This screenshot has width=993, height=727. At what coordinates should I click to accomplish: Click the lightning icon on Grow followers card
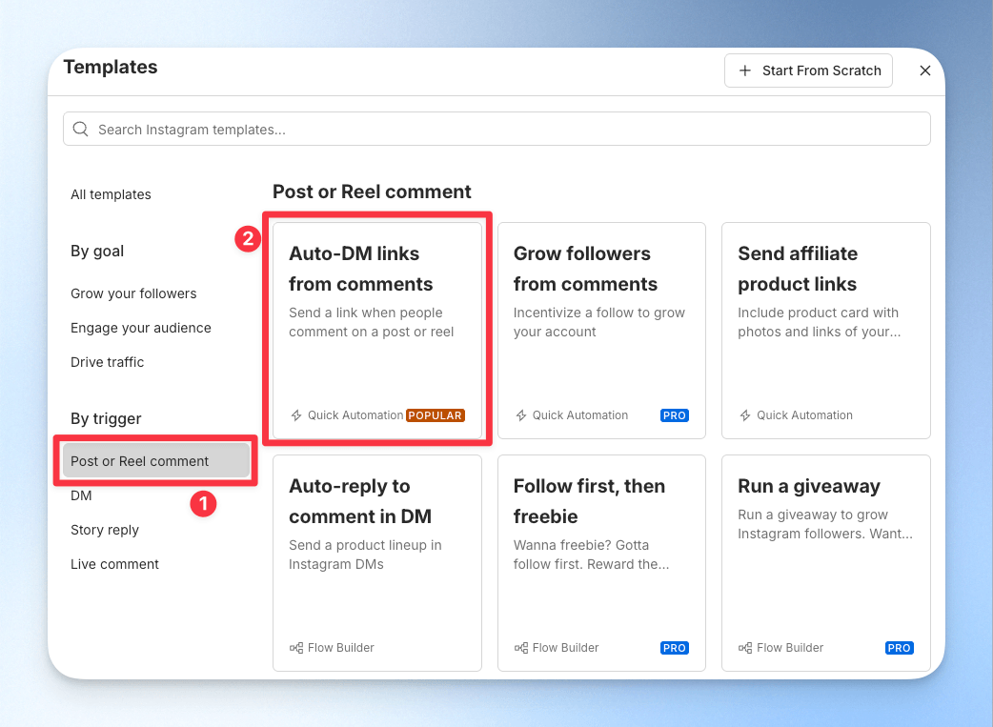click(520, 415)
